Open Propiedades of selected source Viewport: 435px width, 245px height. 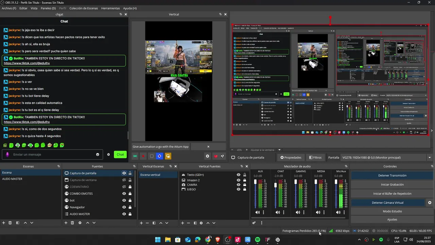pos(291,158)
